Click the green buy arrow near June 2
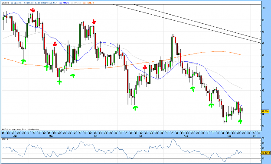Viewport: 271px width, 164px height. [73, 76]
